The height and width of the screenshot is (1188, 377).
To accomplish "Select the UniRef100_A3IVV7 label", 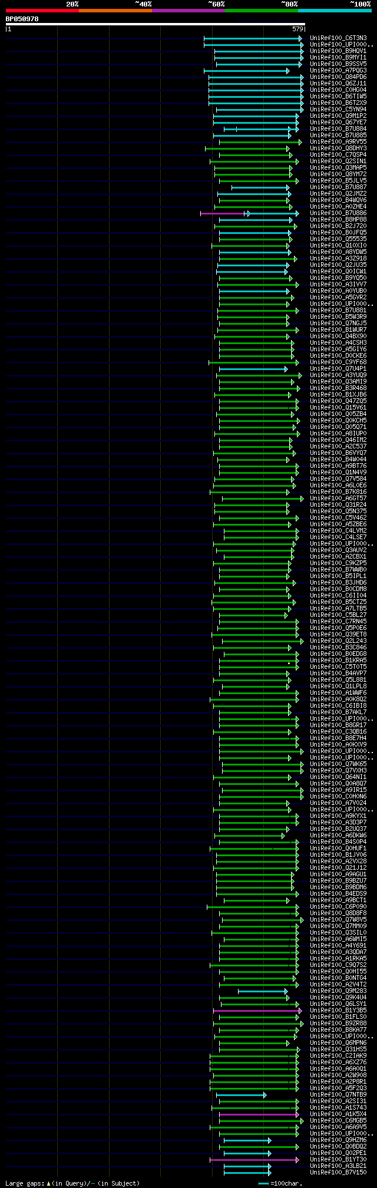I will tap(338, 285).
